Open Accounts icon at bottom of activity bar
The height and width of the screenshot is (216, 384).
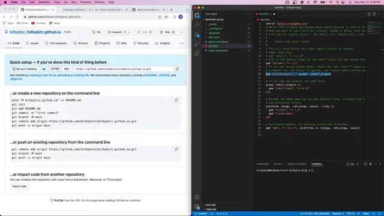point(197,197)
